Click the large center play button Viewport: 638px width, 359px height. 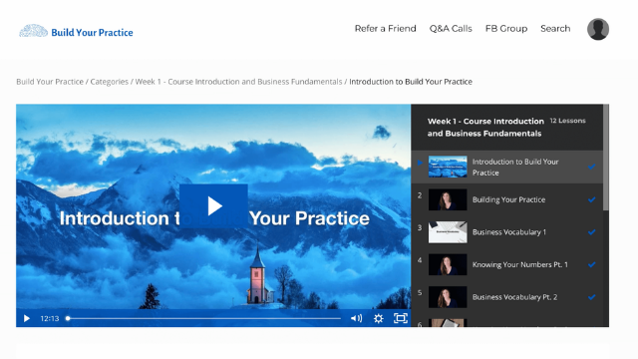213,205
